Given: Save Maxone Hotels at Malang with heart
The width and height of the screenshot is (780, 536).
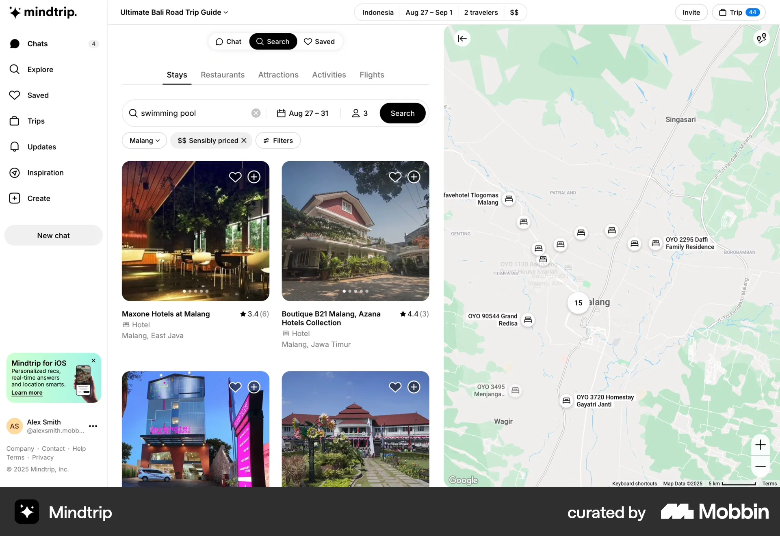Looking at the screenshot, I should (235, 177).
